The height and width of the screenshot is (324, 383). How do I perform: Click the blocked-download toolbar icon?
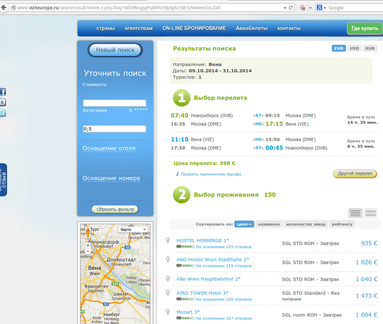(303, 8)
